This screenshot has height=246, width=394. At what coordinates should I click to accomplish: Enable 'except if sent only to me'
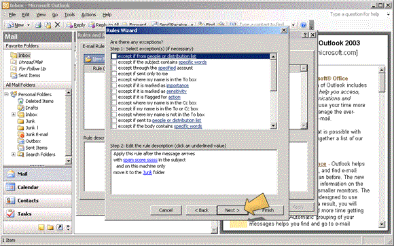[114, 74]
